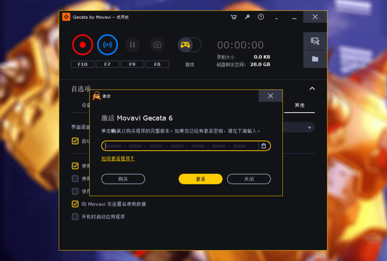Start recording with the red record button
Viewport: 387px width, 261px height.
(x=82, y=45)
